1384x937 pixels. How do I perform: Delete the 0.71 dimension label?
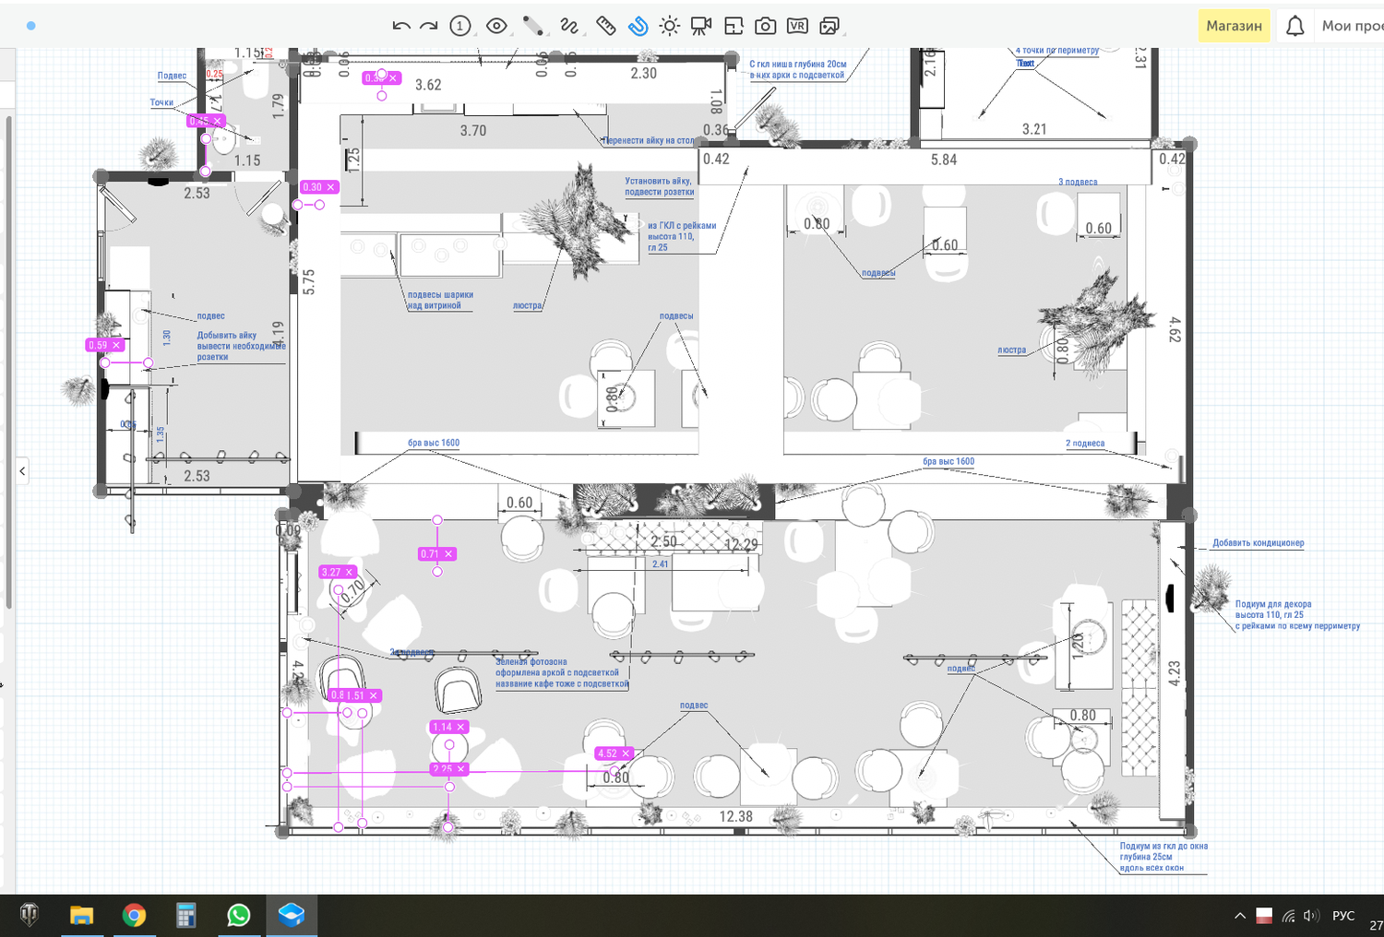point(448,554)
